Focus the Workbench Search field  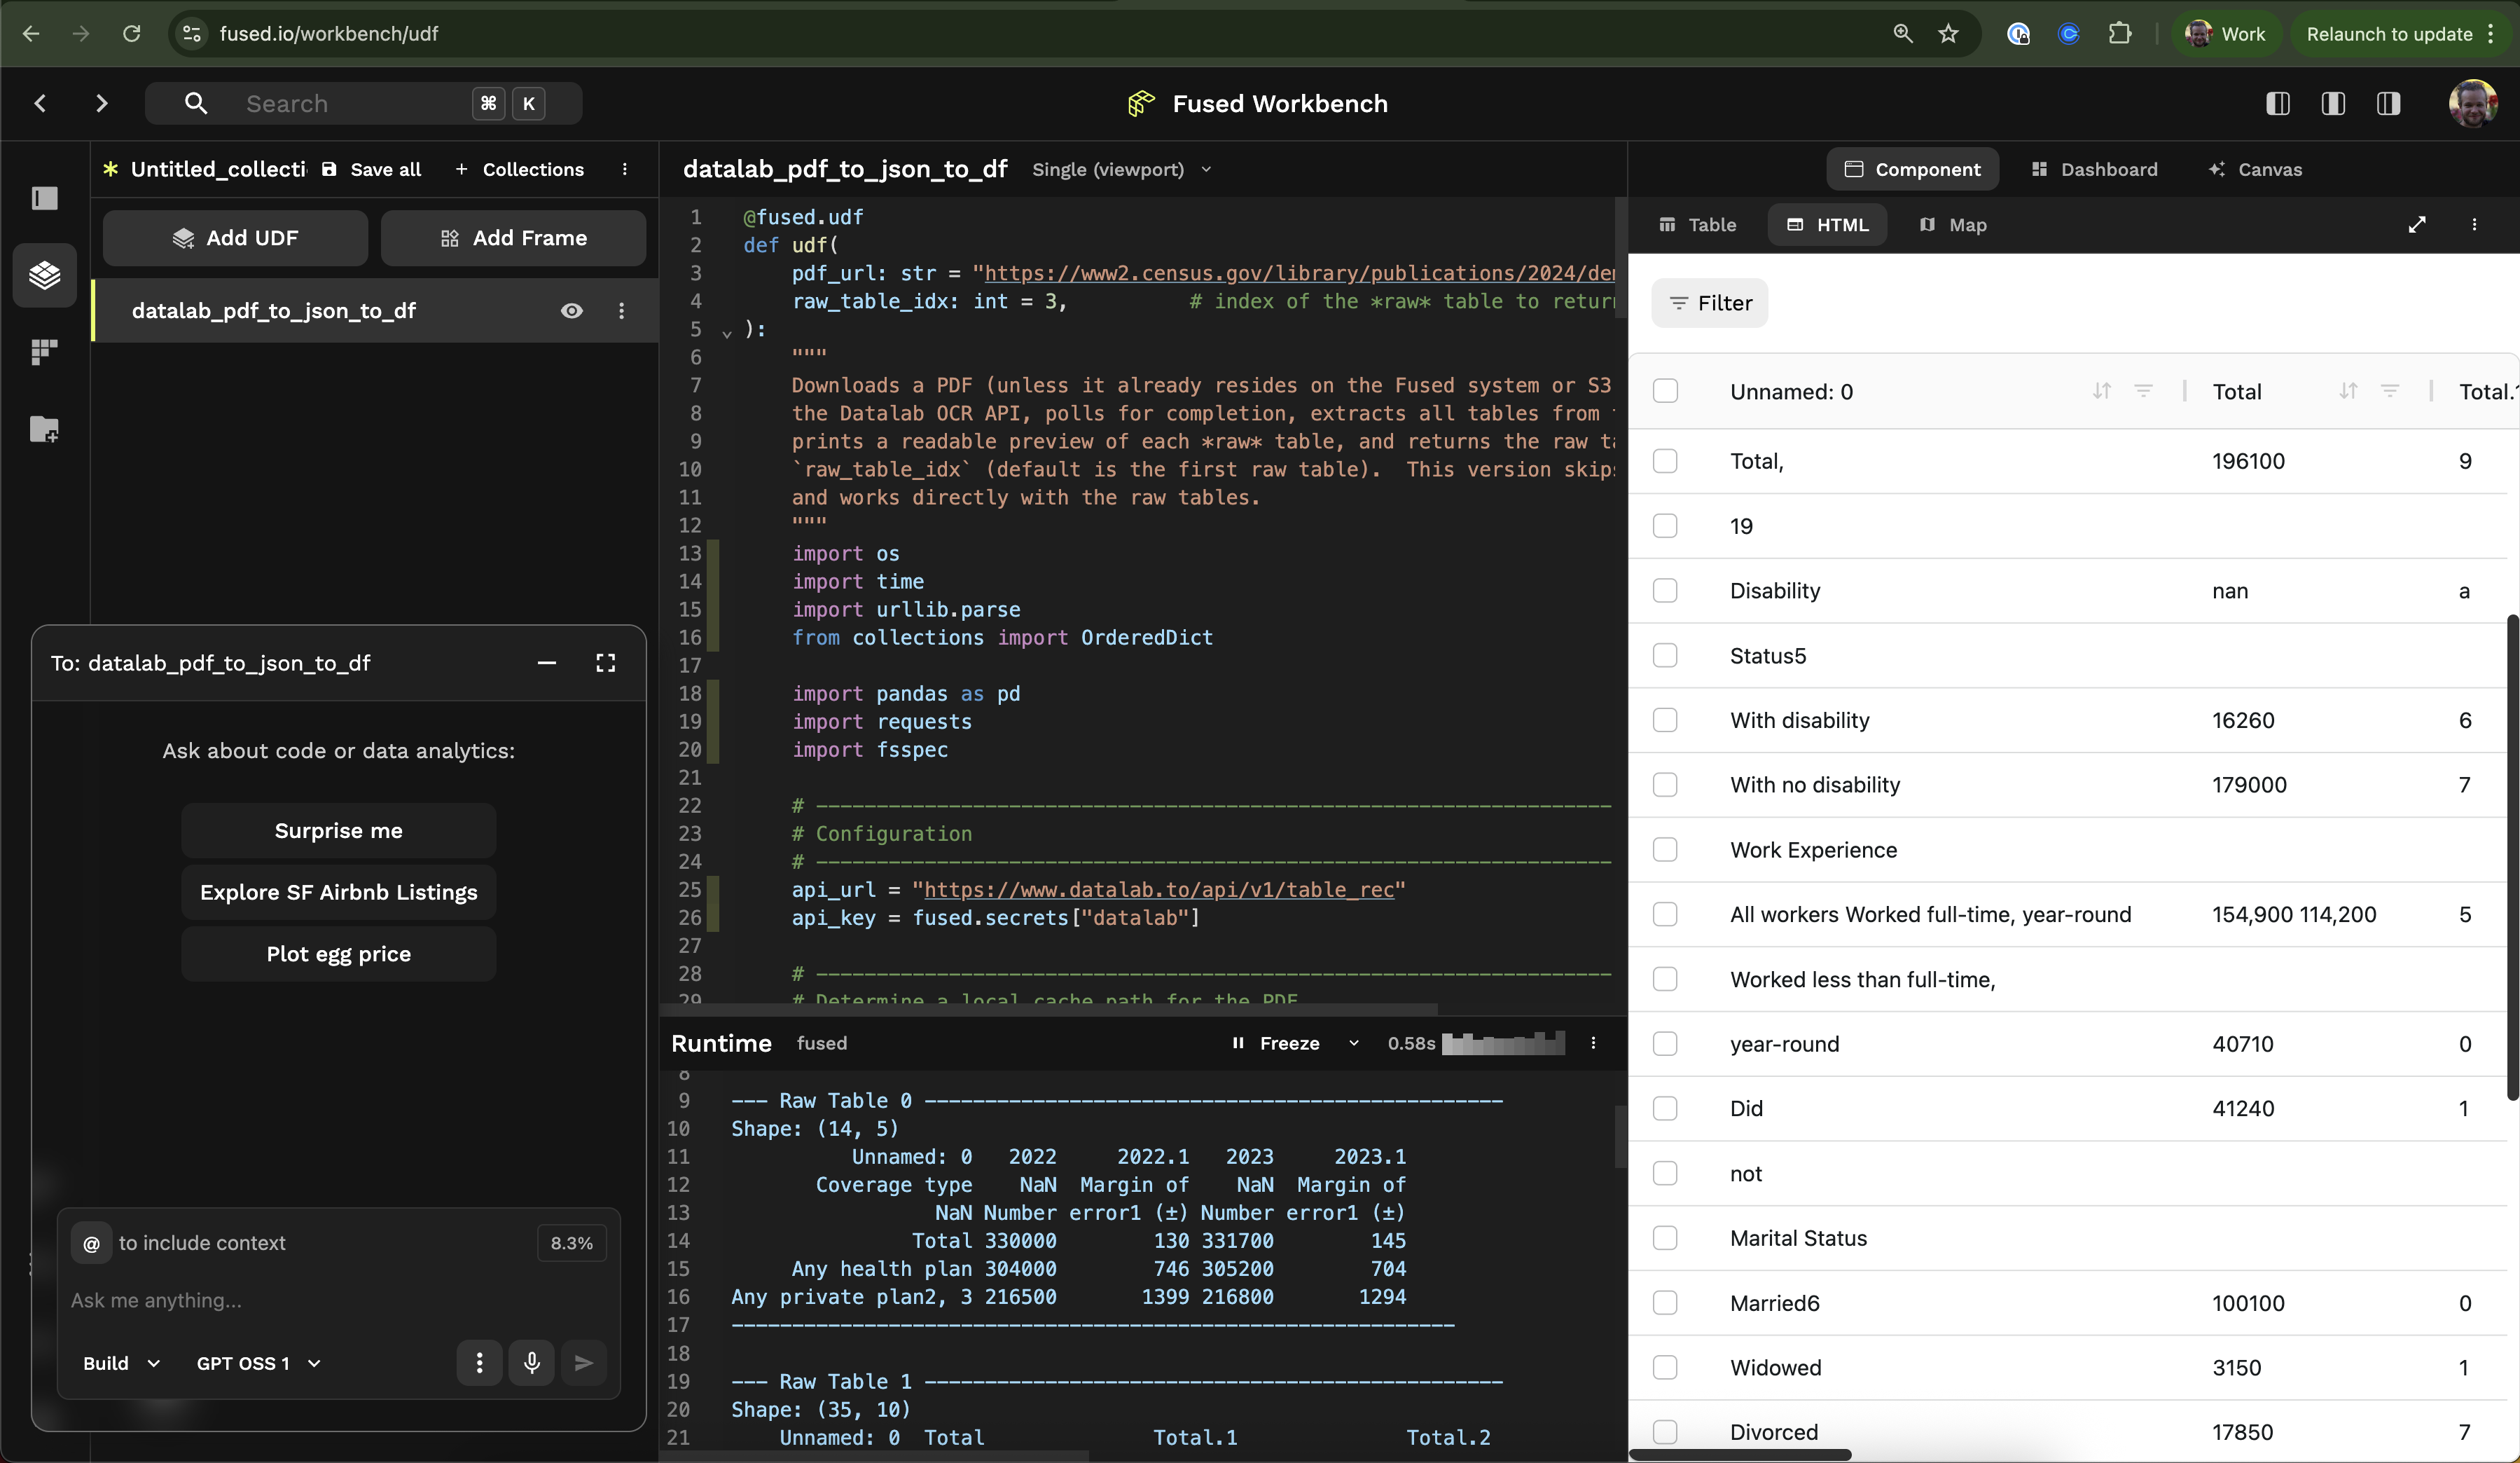coord(364,103)
